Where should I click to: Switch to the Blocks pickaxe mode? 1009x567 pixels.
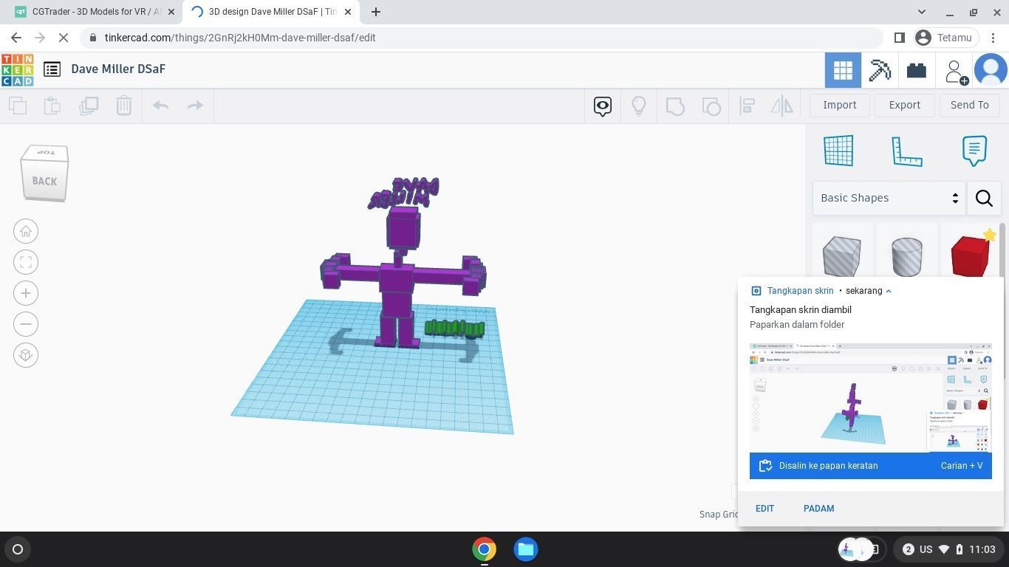pyautogui.click(x=879, y=70)
